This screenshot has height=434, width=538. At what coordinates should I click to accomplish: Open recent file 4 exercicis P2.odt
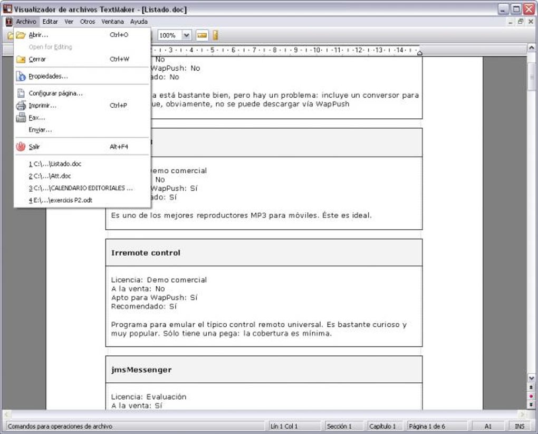[82, 200]
